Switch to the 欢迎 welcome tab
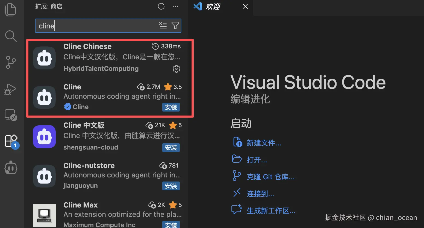The height and width of the screenshot is (228, 424). click(x=213, y=7)
